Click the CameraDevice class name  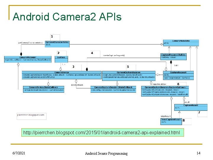tap(62, 72)
